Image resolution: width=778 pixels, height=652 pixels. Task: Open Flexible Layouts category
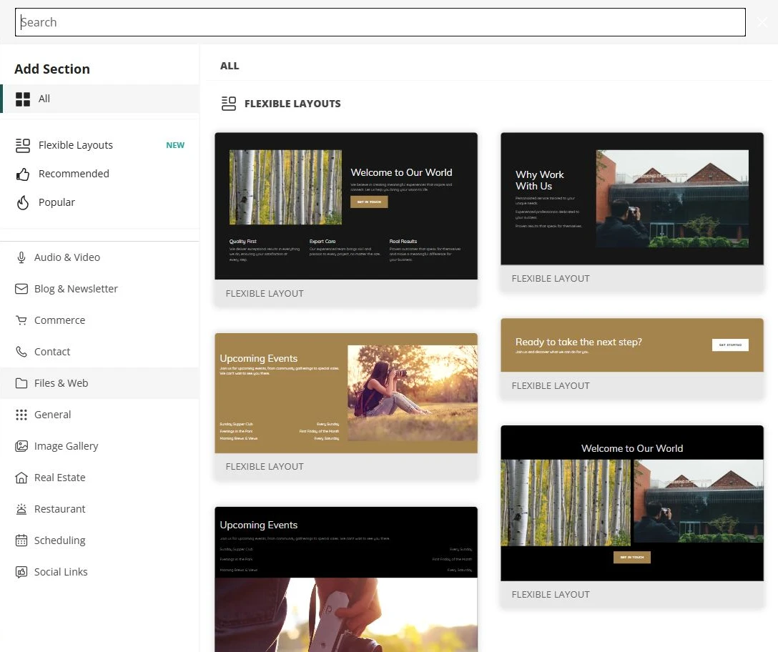[75, 145]
